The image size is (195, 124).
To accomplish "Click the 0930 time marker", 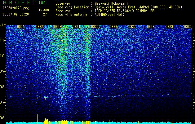I will [x=188, y=27].
